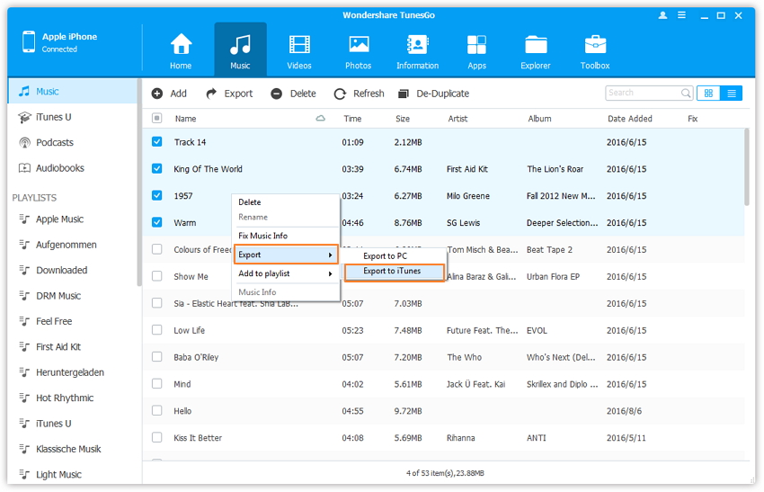
Task: Select Fix Music Info in context menu
Action: coord(262,236)
